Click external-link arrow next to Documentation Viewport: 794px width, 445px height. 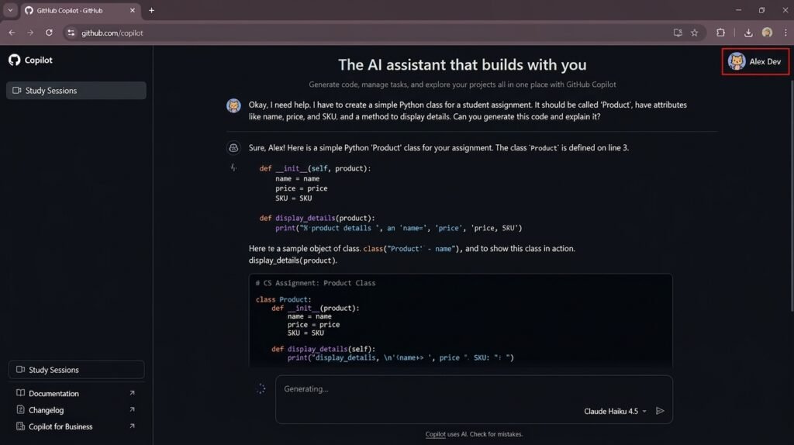point(132,393)
